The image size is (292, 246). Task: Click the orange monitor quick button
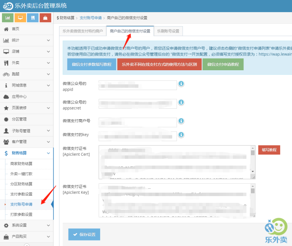pos(20,18)
